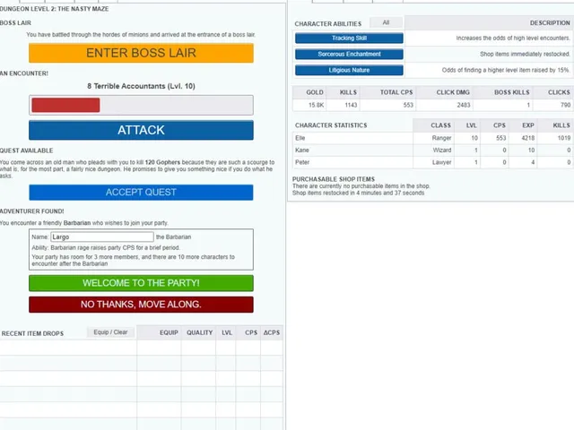Select Peter the Lawyer row
The width and height of the screenshot is (574, 430).
click(x=433, y=162)
